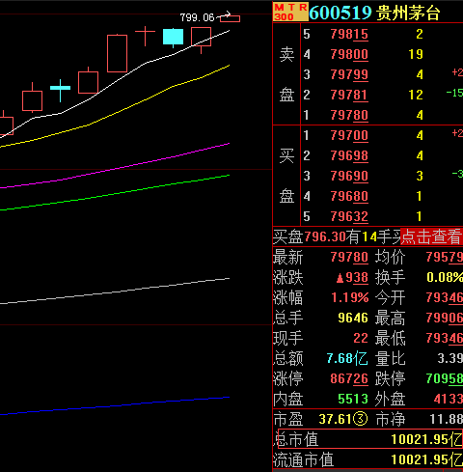Click buy level 5 price 79632
Screen dimensions: 463x472
point(349,216)
